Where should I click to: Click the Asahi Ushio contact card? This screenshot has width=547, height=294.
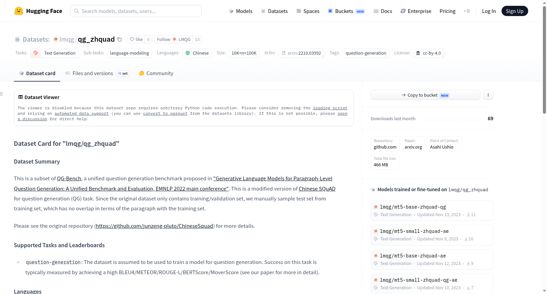[444, 144]
